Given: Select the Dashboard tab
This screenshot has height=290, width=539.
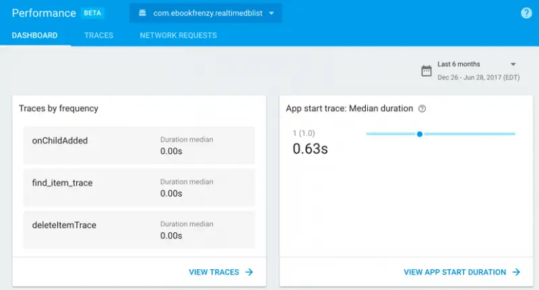Looking at the screenshot, I should coord(35,35).
